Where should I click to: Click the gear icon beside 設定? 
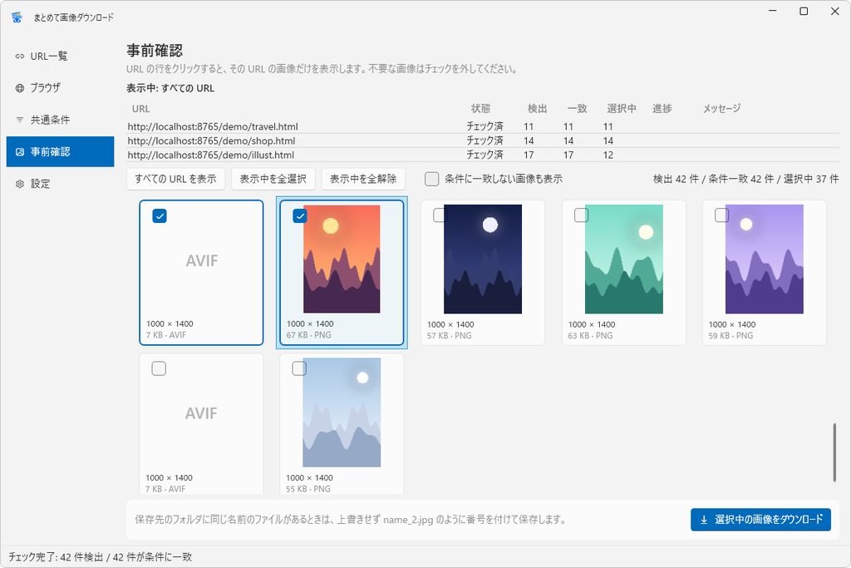click(20, 184)
